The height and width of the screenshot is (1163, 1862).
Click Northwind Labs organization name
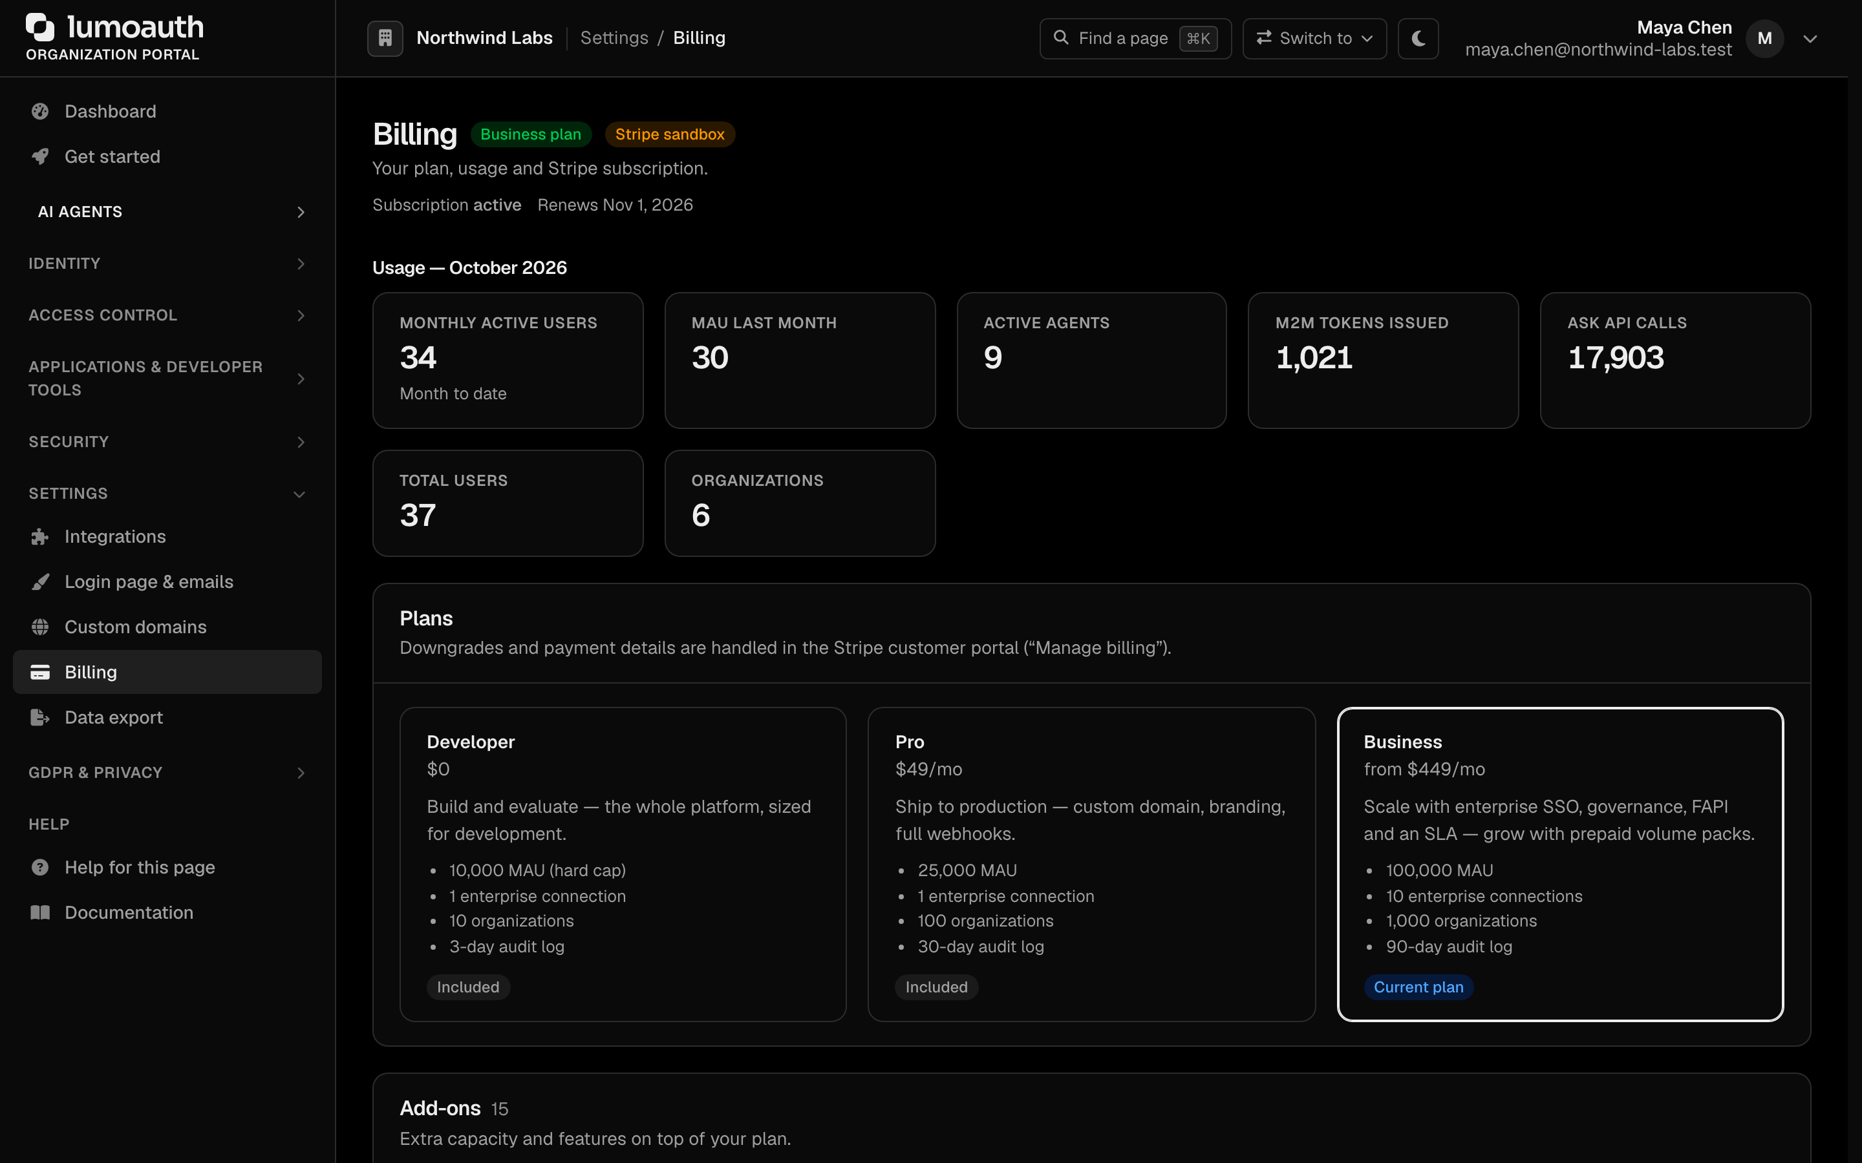click(x=485, y=37)
